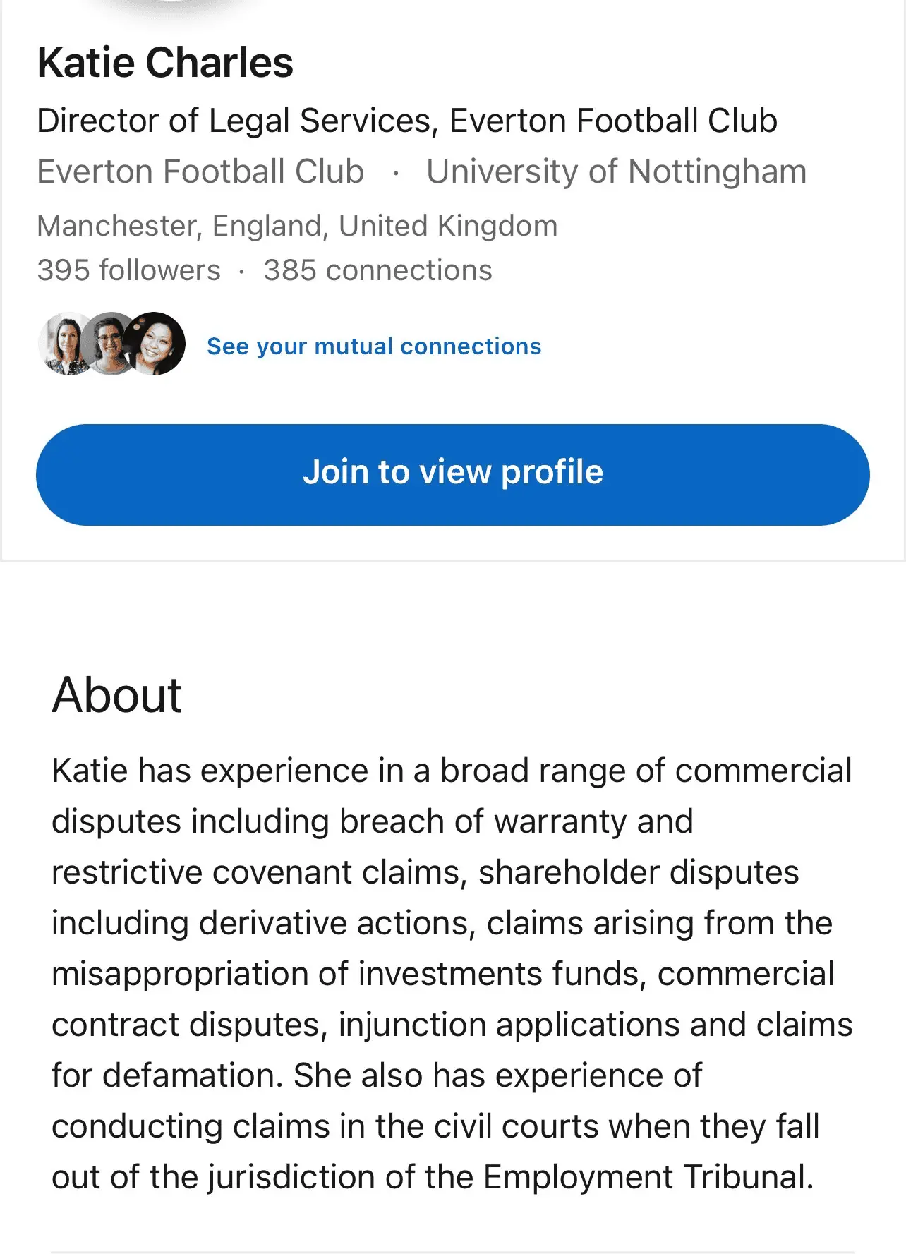Click the 395 followers count

tap(128, 270)
